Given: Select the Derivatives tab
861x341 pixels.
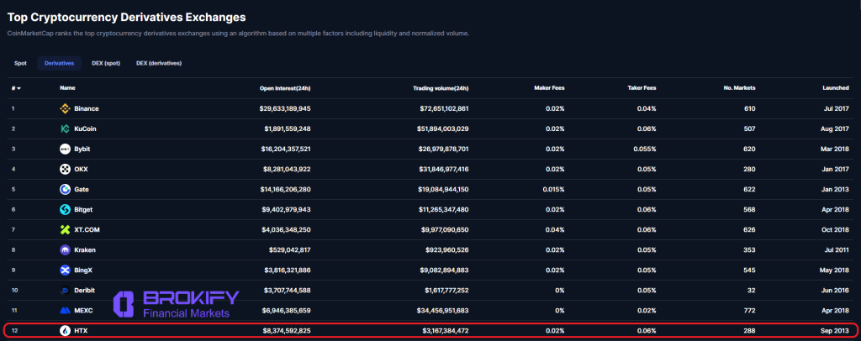Looking at the screenshot, I should click(59, 63).
